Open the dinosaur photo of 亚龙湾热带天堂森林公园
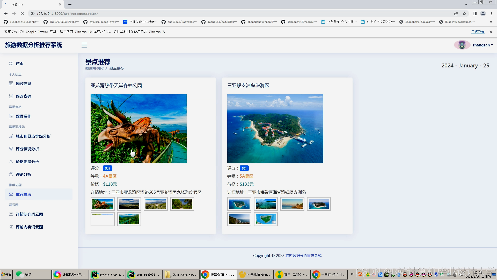Screen dimensions: 497x280 click(138, 129)
